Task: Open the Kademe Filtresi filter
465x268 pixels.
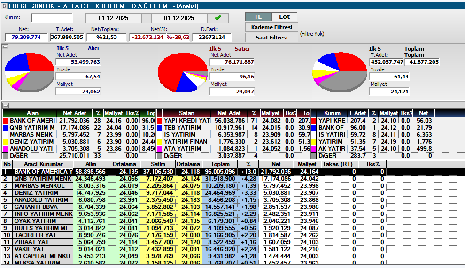Action: pyautogui.click(x=271, y=27)
